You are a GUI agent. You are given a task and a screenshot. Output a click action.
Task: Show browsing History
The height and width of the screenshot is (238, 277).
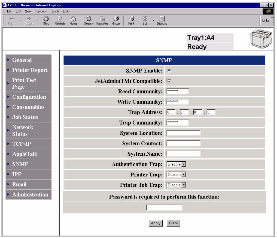coord(116,20)
